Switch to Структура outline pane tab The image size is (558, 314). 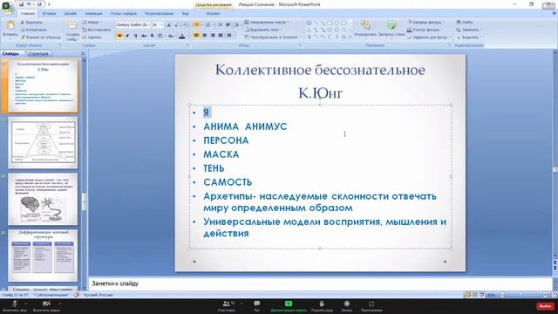pos(38,54)
